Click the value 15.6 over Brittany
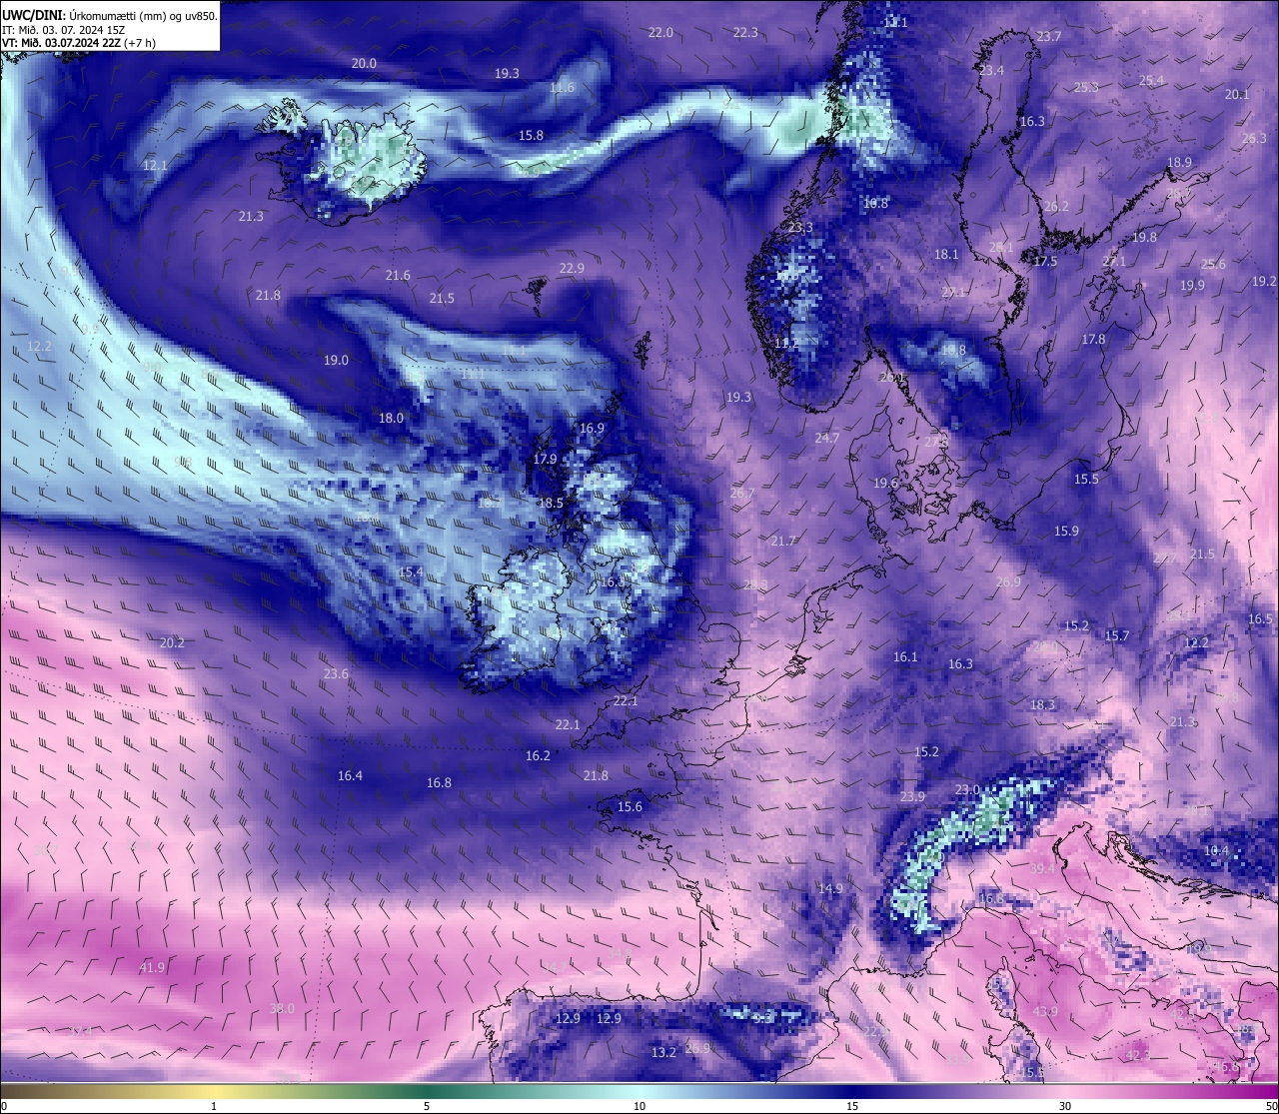Image resolution: width=1279 pixels, height=1114 pixels. [x=630, y=806]
